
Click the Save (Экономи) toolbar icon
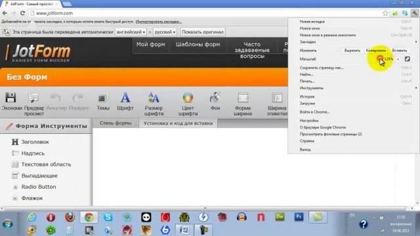[x=10, y=98]
